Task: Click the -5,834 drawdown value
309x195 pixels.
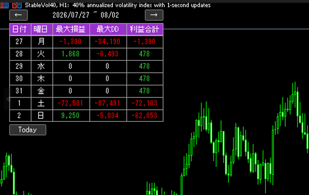Action: coord(107,116)
